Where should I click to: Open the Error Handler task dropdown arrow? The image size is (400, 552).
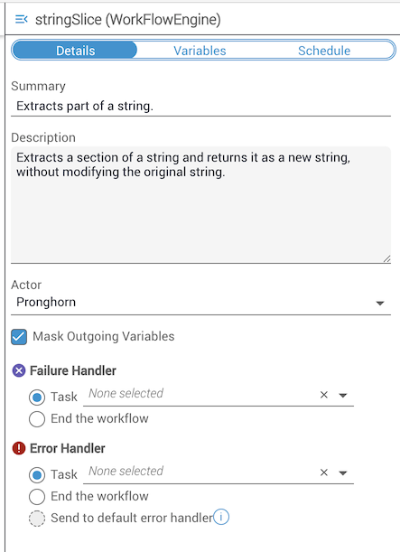tap(343, 472)
